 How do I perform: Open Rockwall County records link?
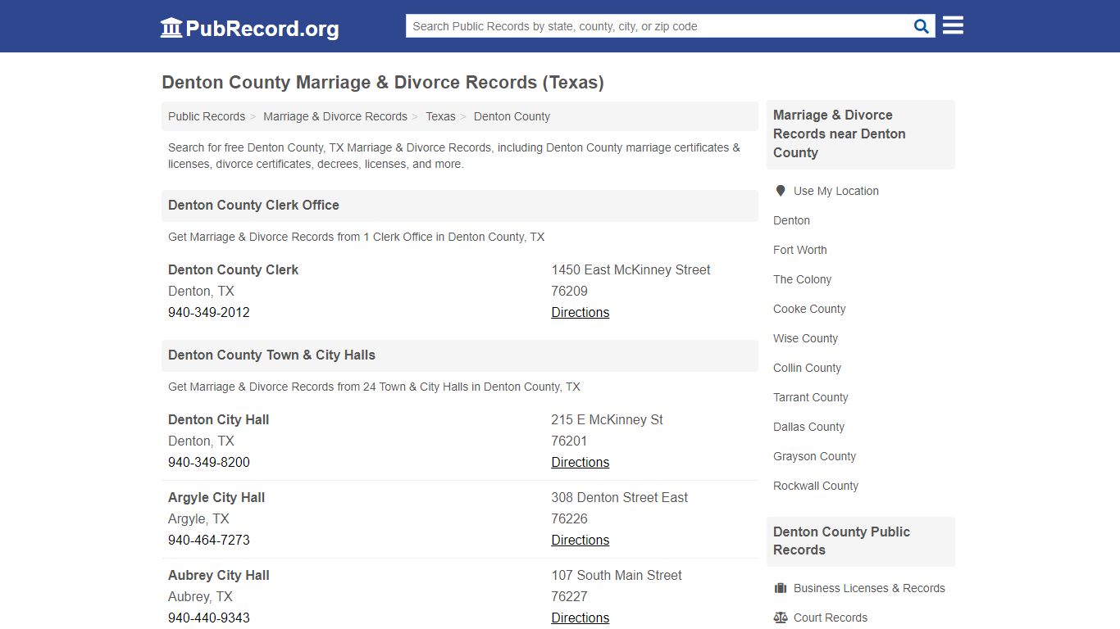tap(816, 486)
